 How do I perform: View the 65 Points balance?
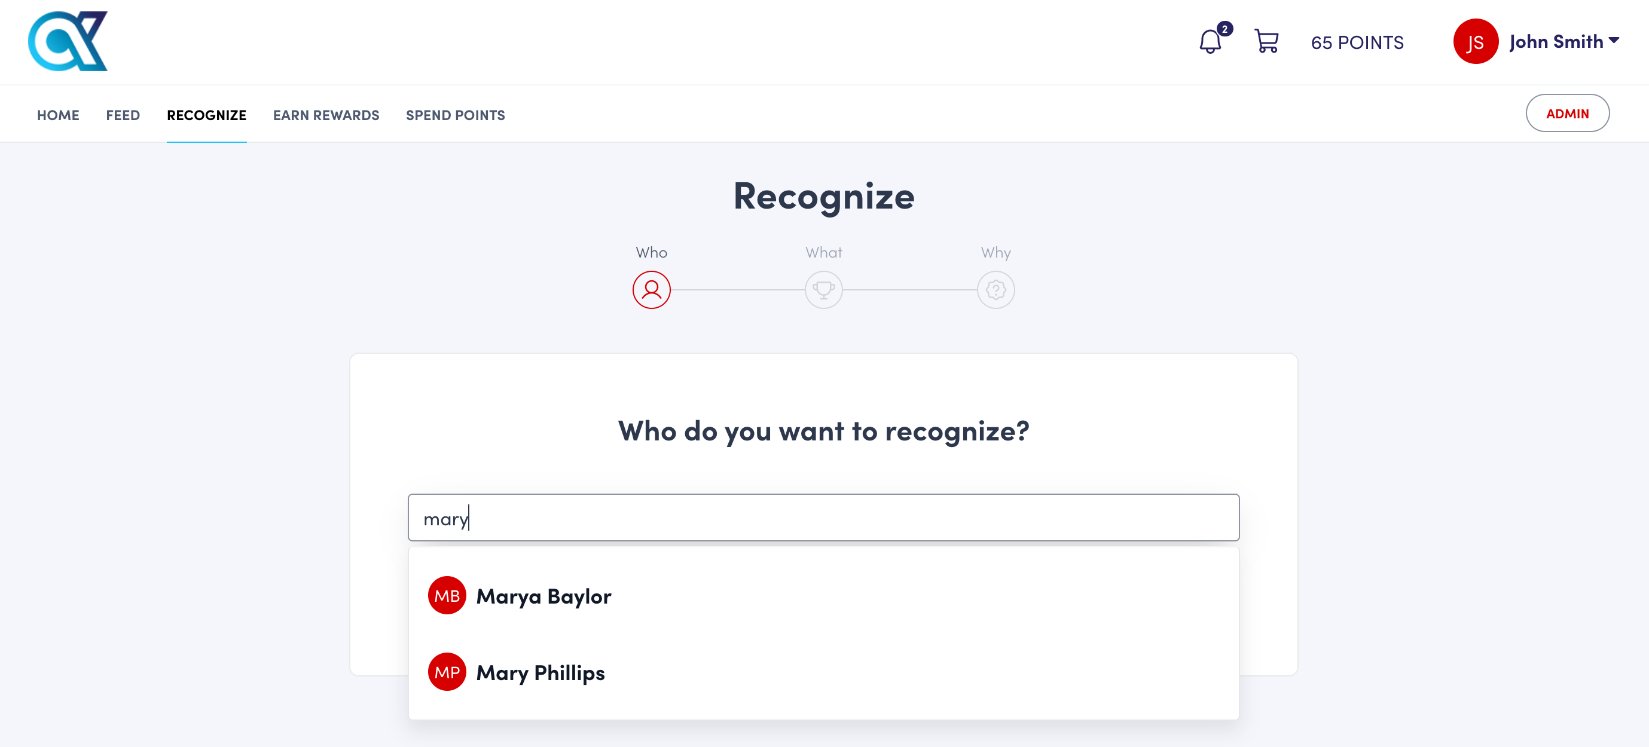tap(1357, 43)
